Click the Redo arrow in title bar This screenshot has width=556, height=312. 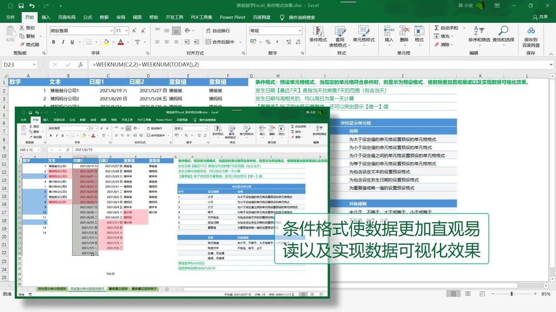pos(47,6)
